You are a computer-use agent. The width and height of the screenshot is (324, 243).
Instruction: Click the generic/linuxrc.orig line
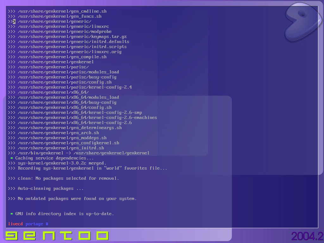65,52
